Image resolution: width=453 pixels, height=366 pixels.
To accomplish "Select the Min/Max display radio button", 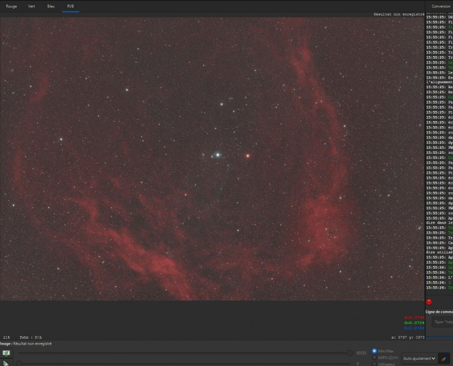I will 374,351.
